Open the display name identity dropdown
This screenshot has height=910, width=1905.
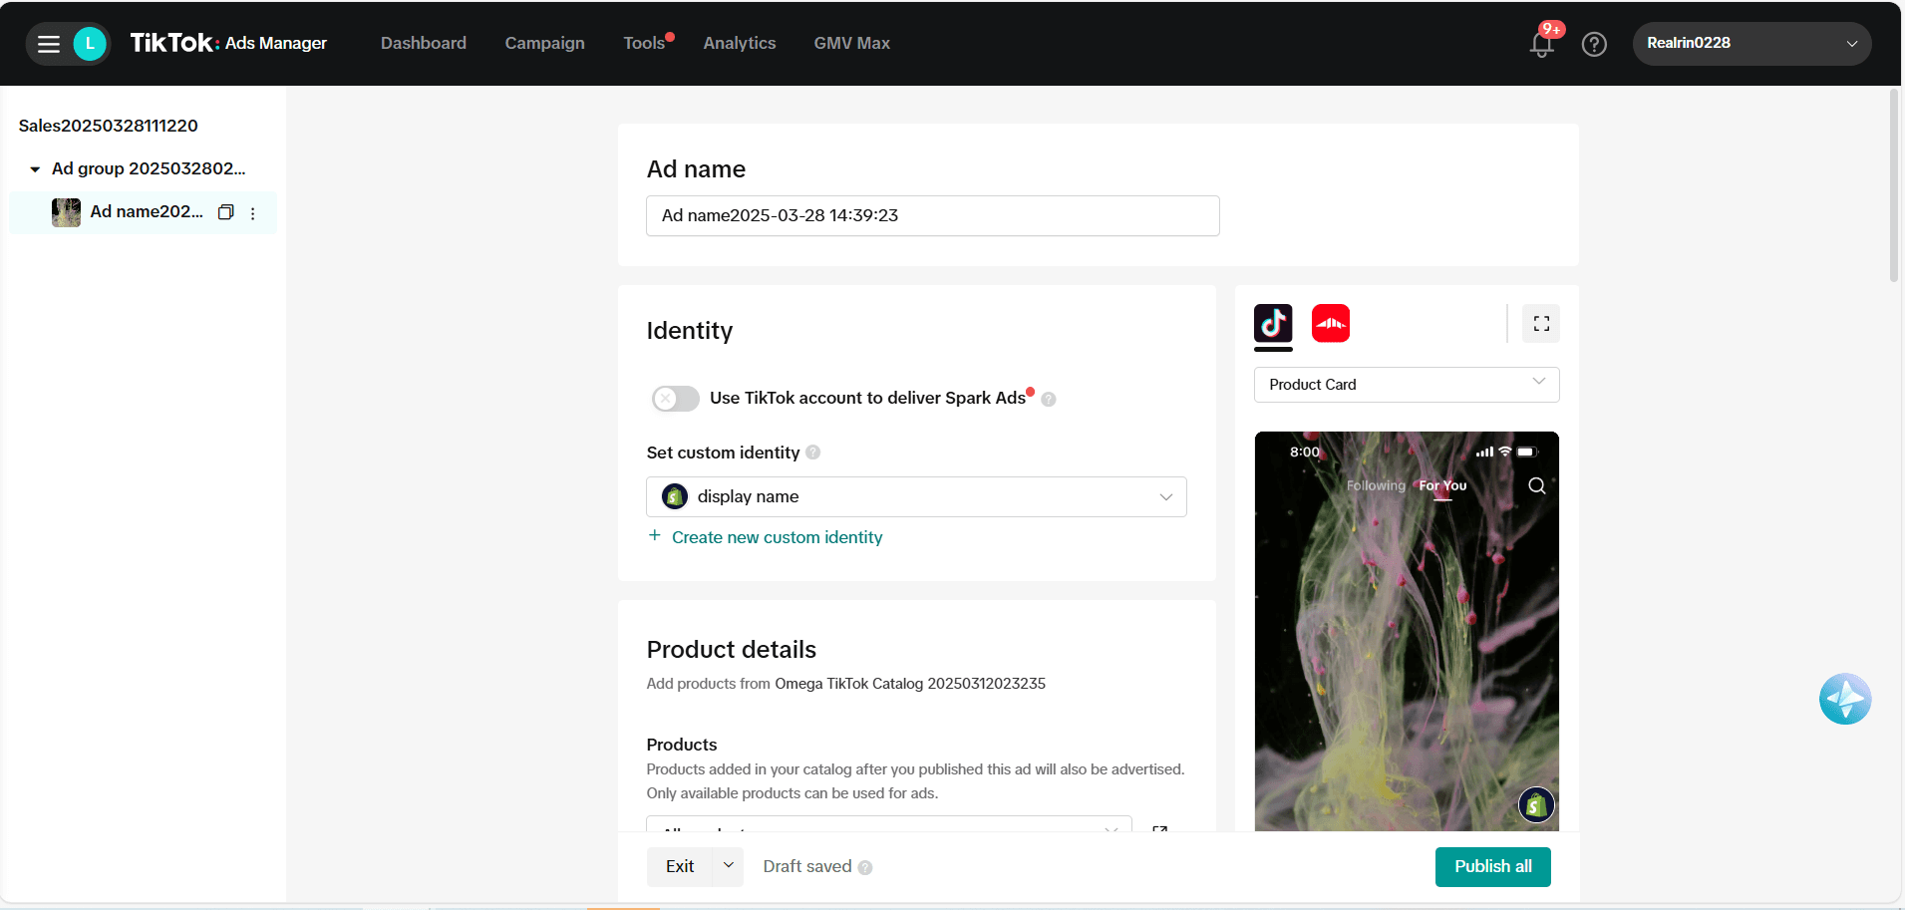coord(916,496)
